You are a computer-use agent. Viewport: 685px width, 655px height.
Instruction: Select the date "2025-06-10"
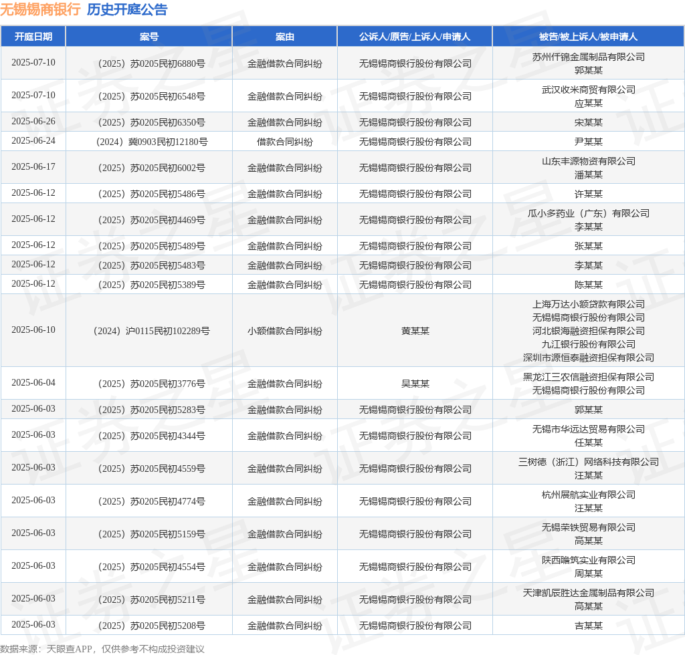tap(33, 330)
